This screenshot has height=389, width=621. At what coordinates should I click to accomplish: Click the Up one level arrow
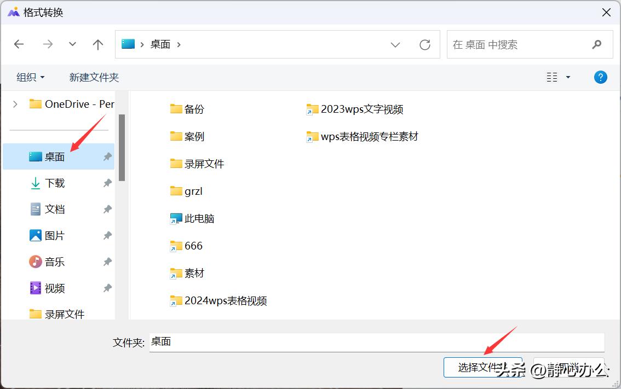pyautogui.click(x=98, y=45)
